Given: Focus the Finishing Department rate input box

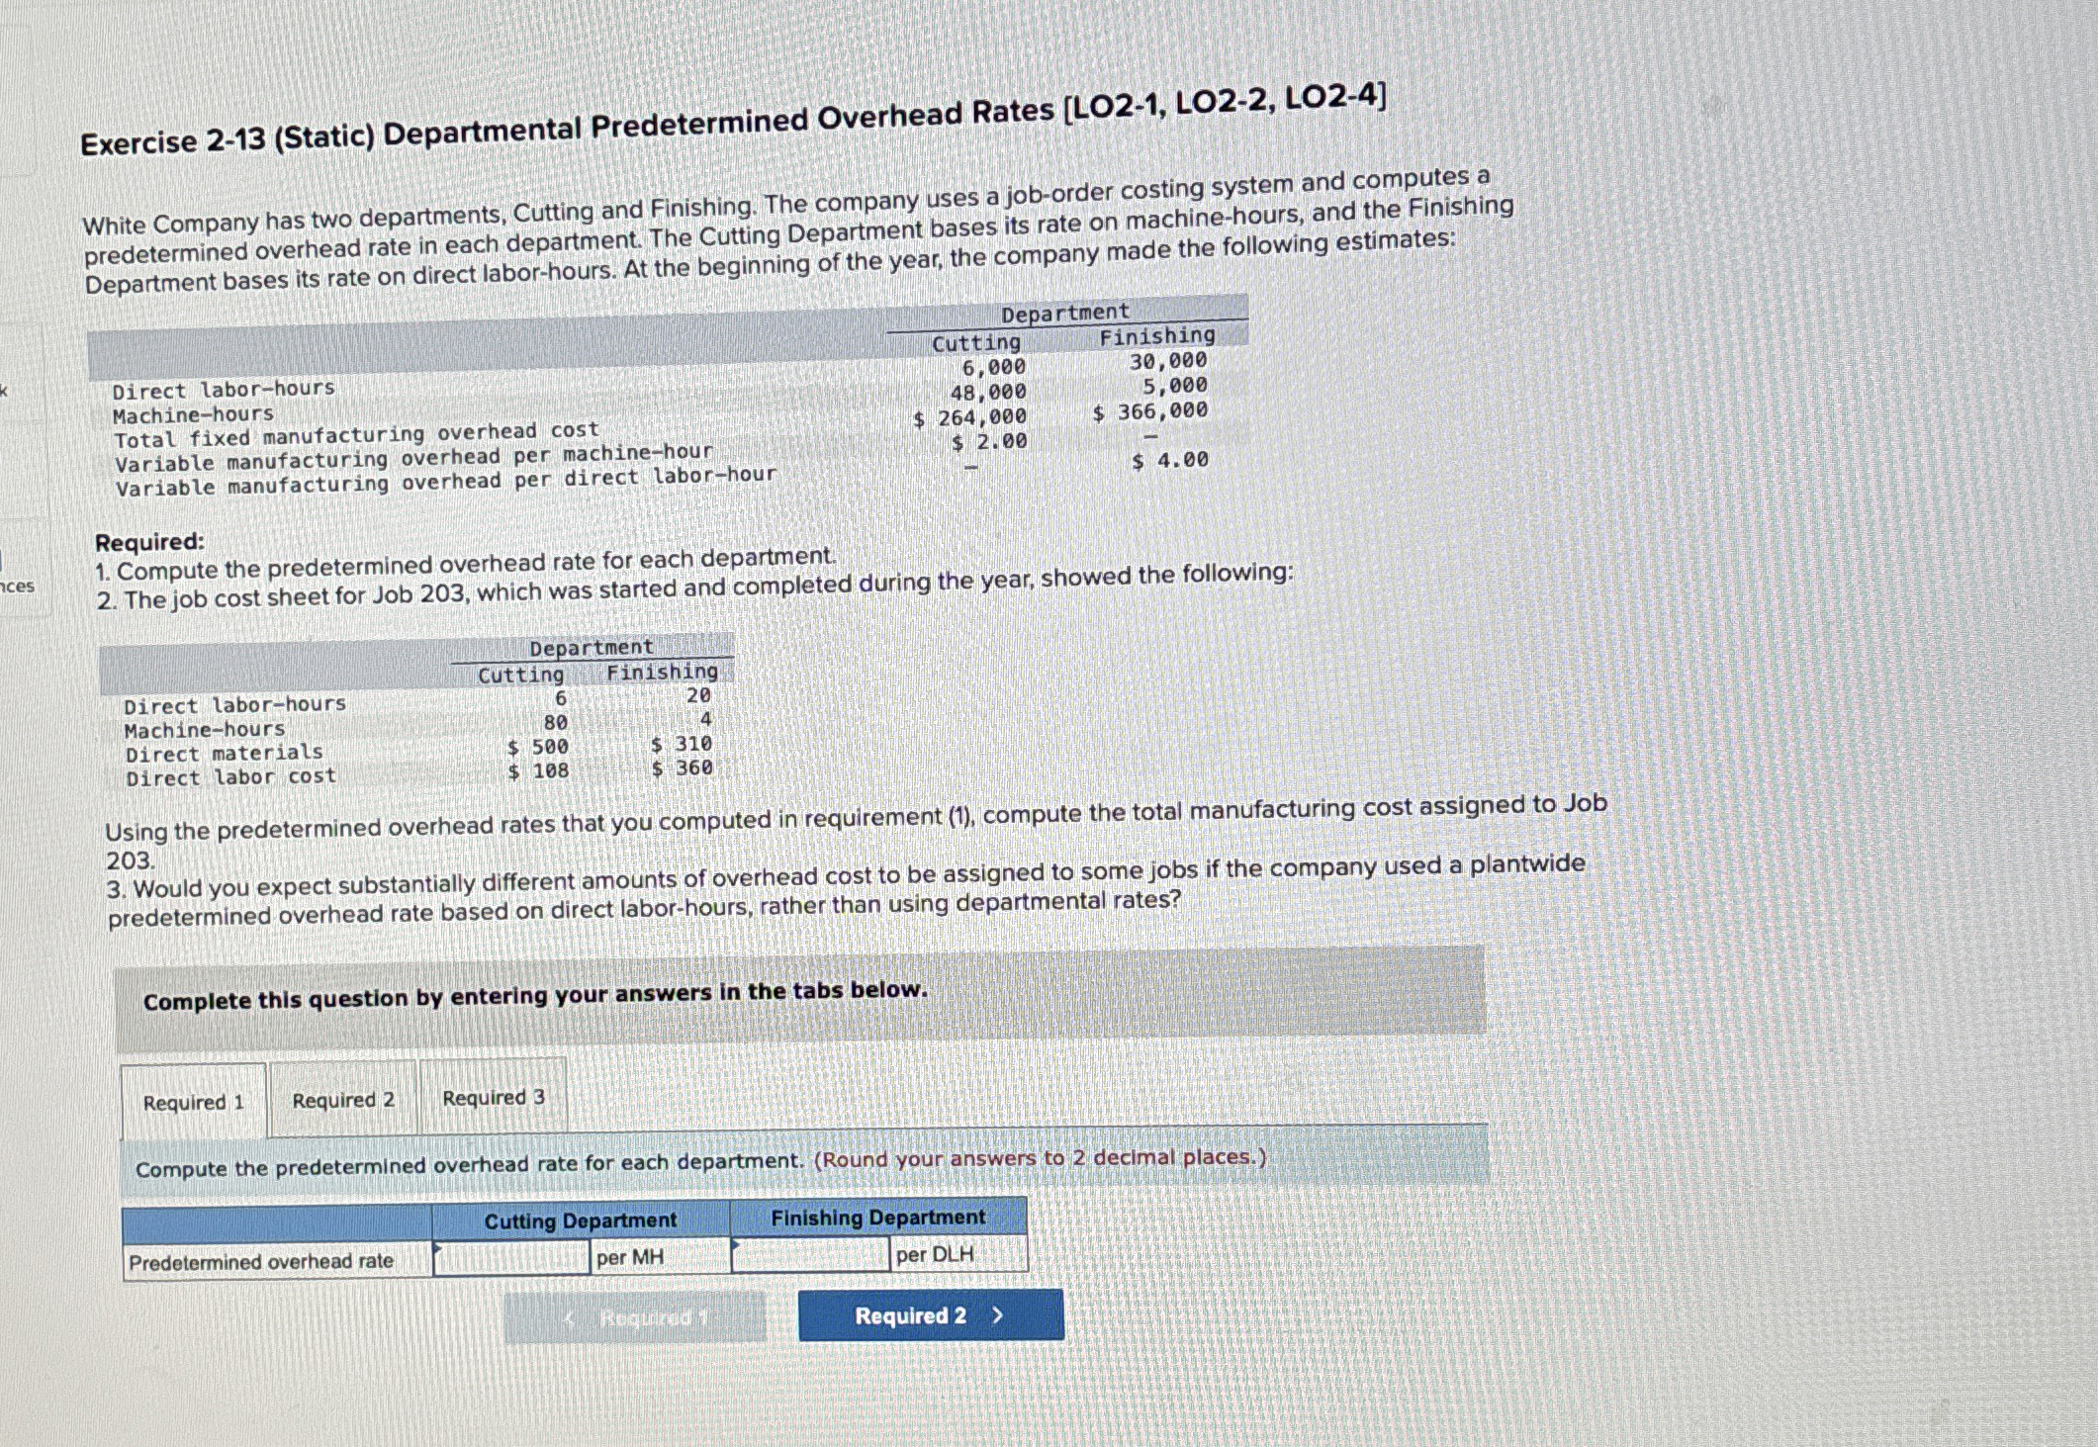Looking at the screenshot, I should [x=810, y=1255].
